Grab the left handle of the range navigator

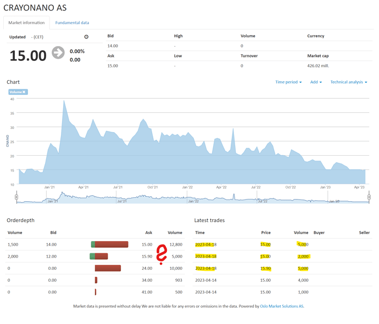[x=16, y=197]
